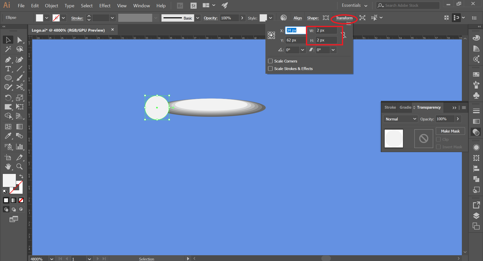The image size is (483, 261).
Task: Set paint mode to Color
Action: point(6,200)
